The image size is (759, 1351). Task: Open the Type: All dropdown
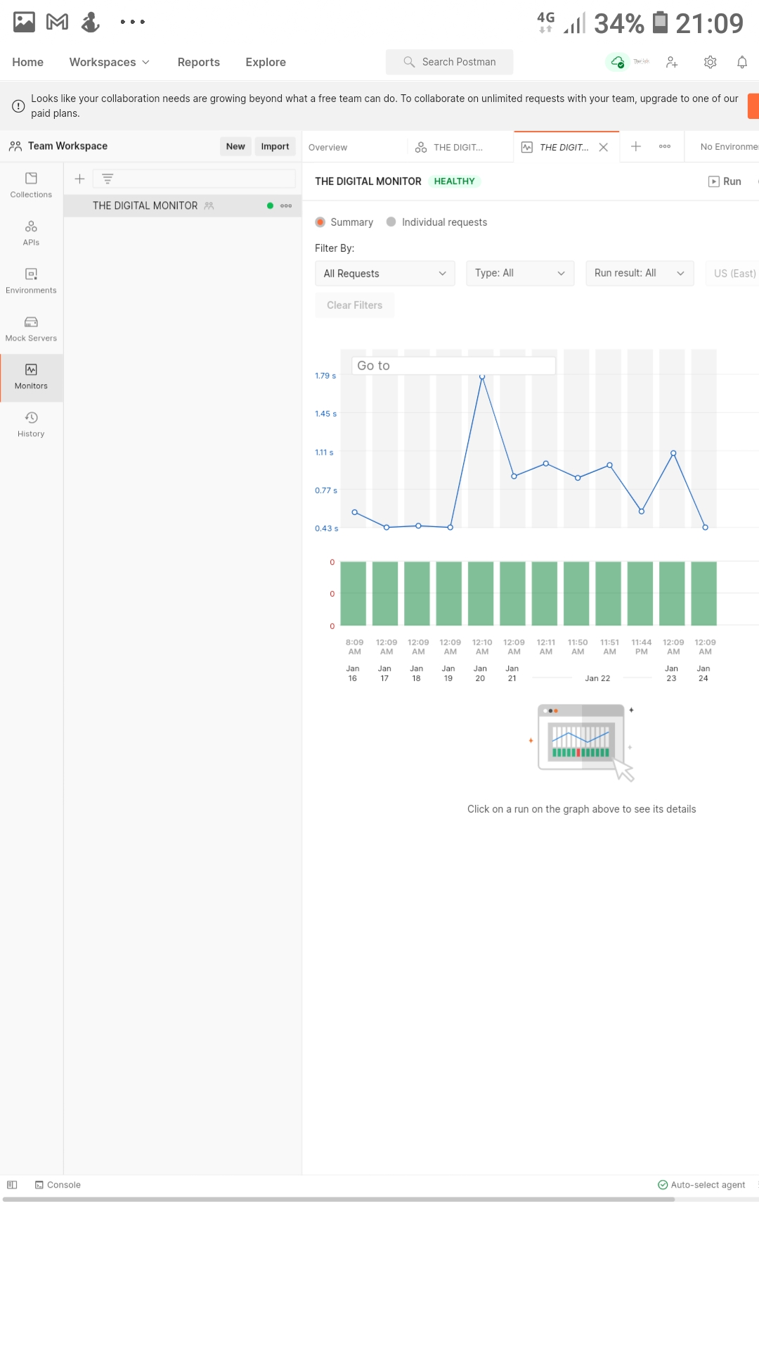[520, 273]
